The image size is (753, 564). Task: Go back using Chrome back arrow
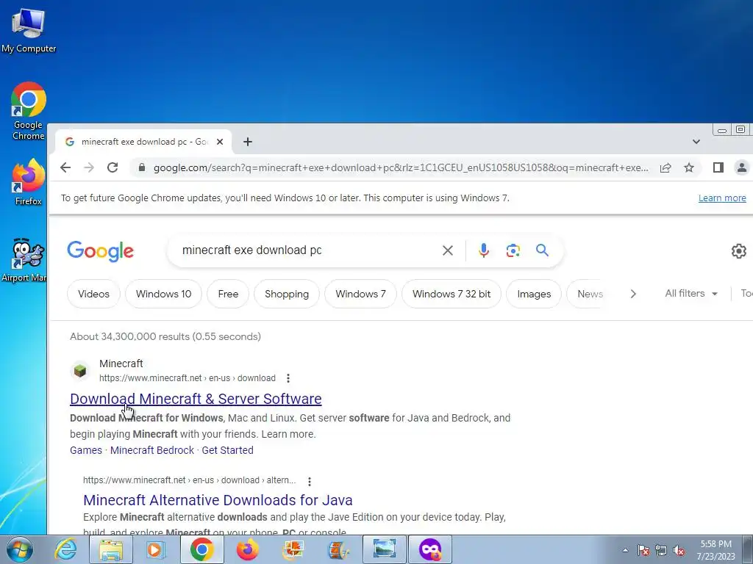click(x=65, y=167)
